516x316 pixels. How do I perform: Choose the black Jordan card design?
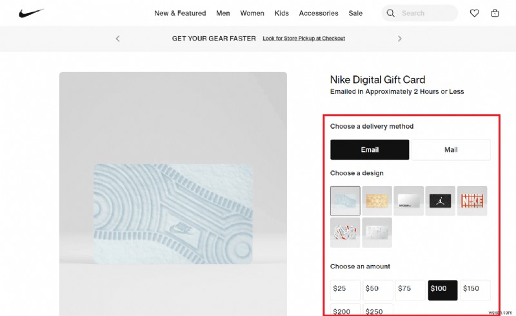pos(441,201)
